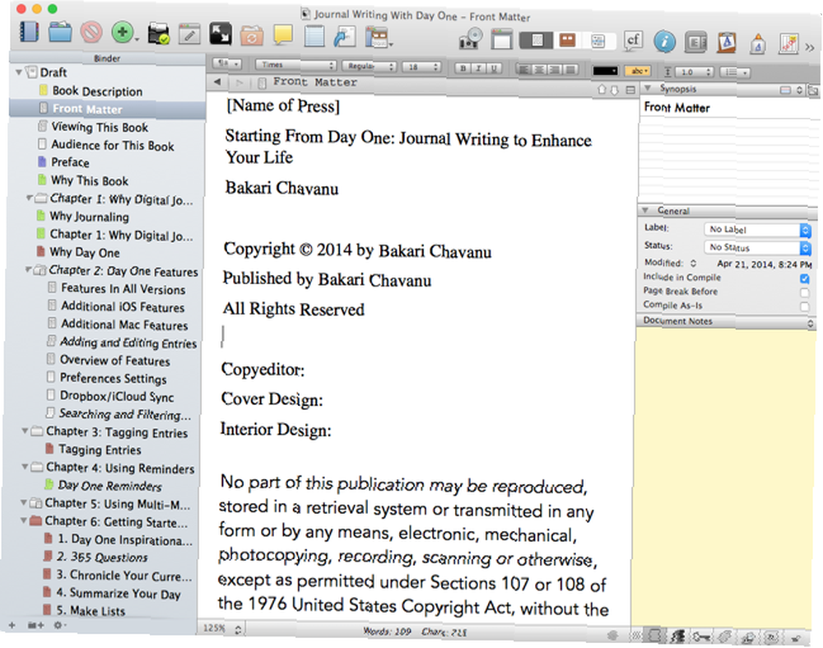Open Why Day One document

click(x=85, y=253)
